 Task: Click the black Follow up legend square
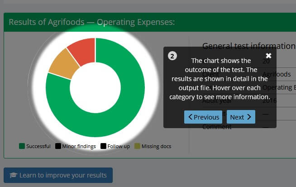coord(103,146)
